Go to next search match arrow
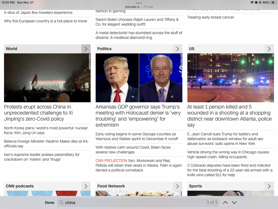Image resolution: width=278 pixels, height=209 pixels. [x=234, y=202]
